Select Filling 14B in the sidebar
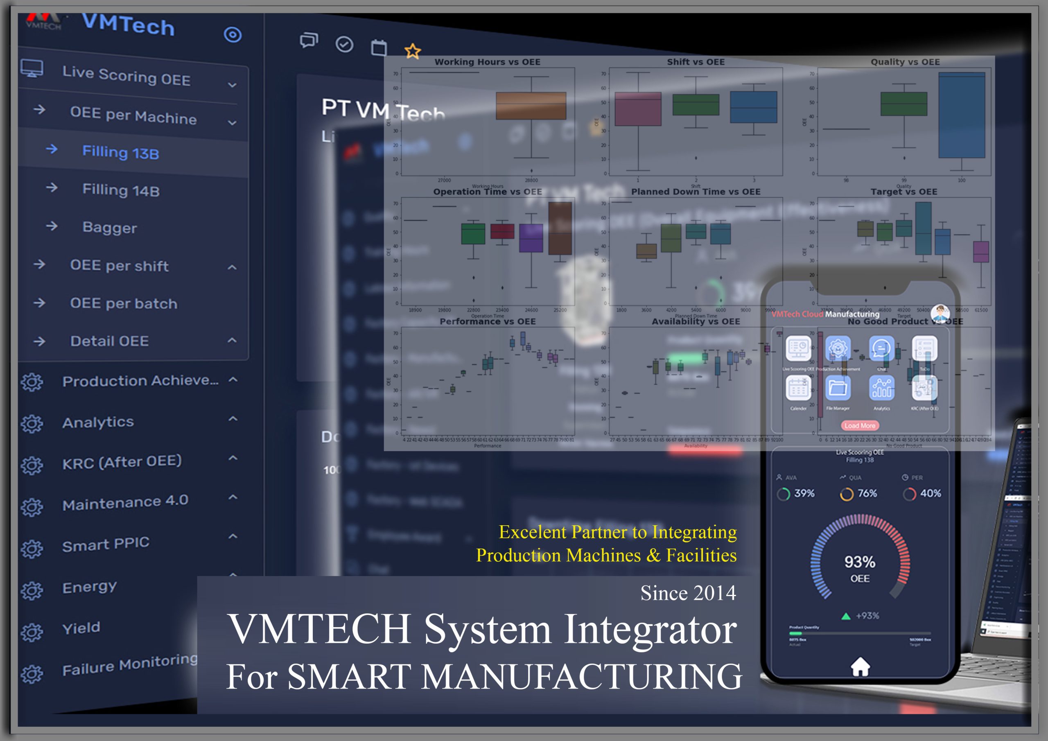Viewport: 1048px width, 741px height. [x=121, y=190]
